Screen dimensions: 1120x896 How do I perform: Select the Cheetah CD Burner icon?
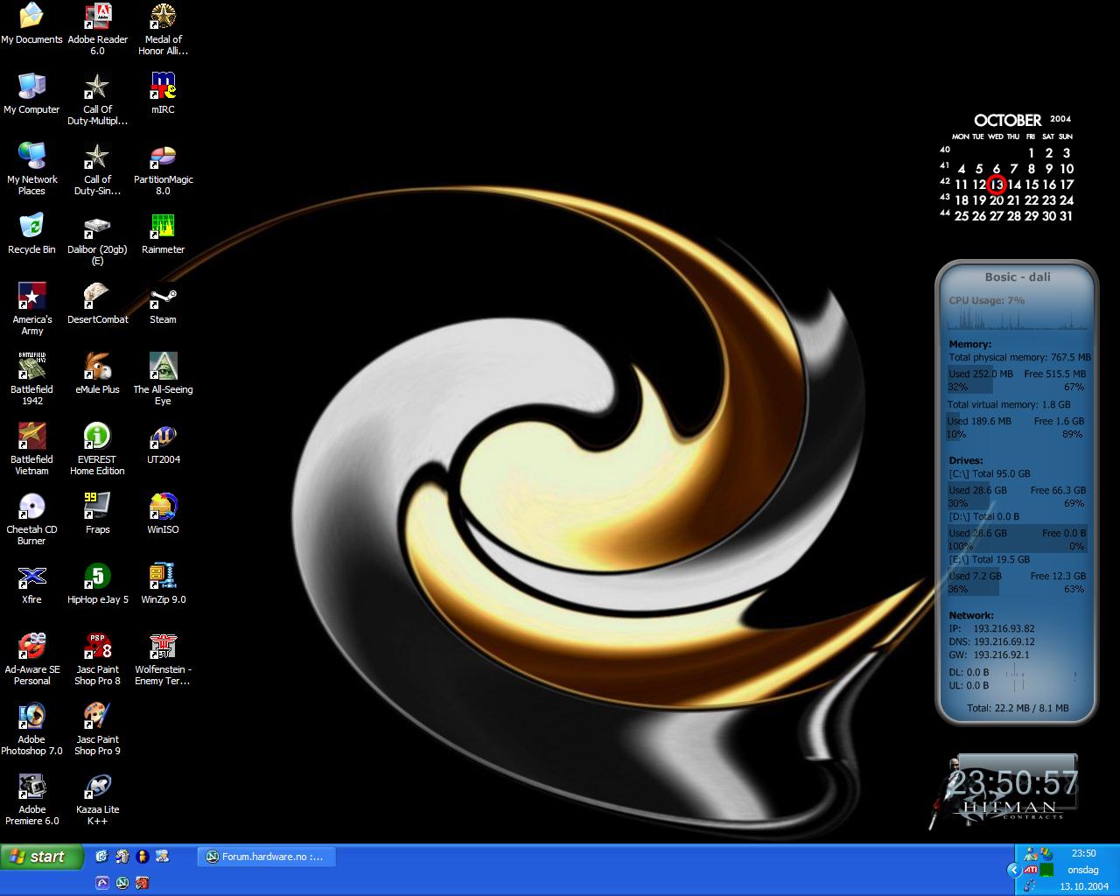[31, 519]
